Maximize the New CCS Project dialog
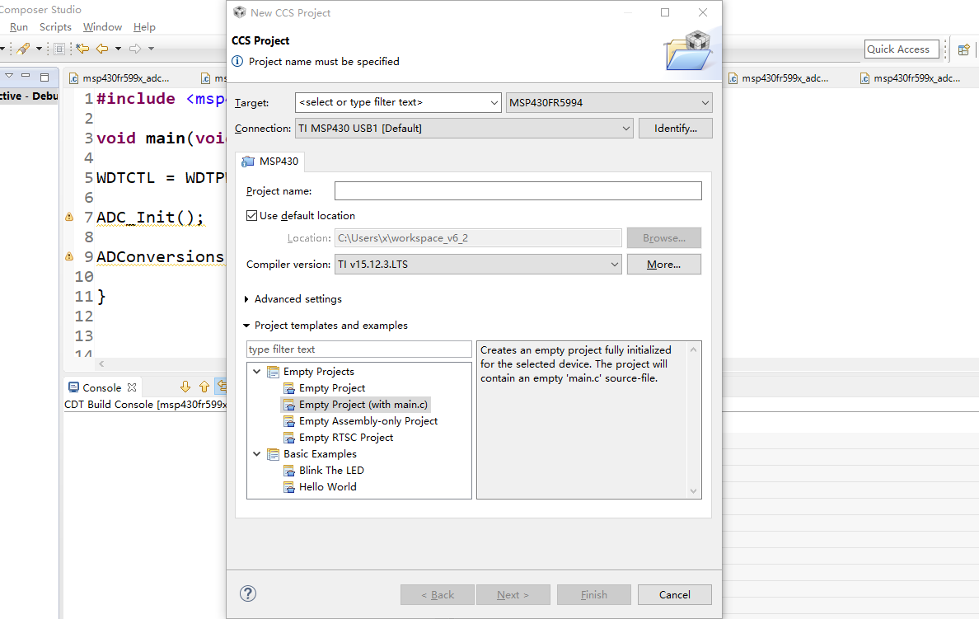The height and width of the screenshot is (619, 979). point(665,12)
